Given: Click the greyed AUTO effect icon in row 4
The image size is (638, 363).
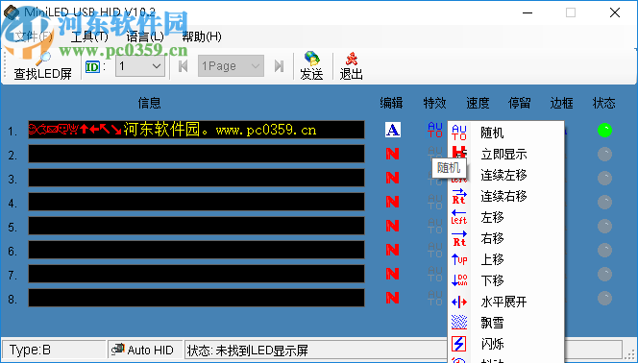Looking at the screenshot, I should [435, 202].
